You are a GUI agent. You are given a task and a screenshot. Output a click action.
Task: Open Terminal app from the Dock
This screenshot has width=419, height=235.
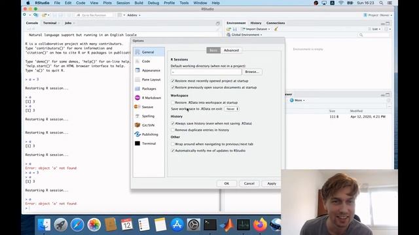tap(210, 225)
